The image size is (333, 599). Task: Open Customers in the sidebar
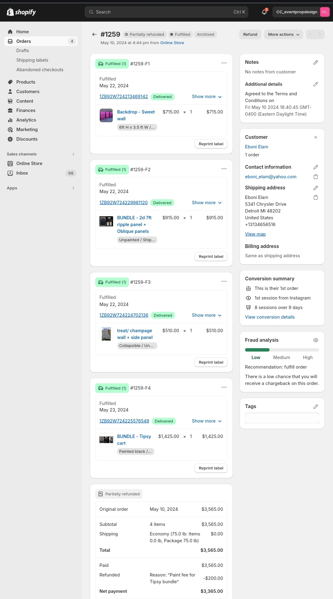28,92
